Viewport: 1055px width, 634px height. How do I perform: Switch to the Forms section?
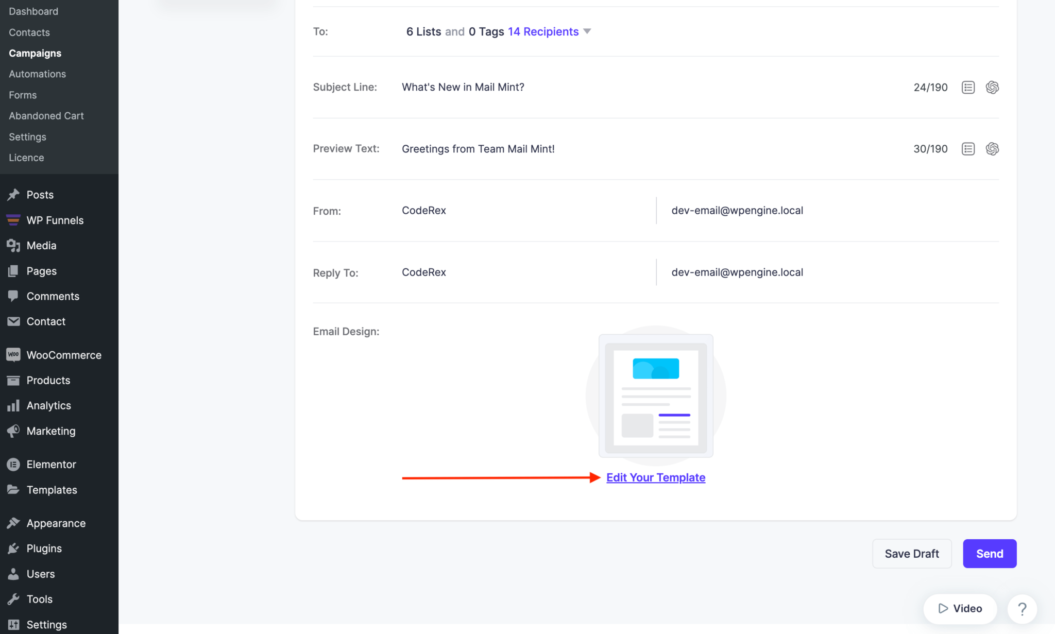point(23,95)
